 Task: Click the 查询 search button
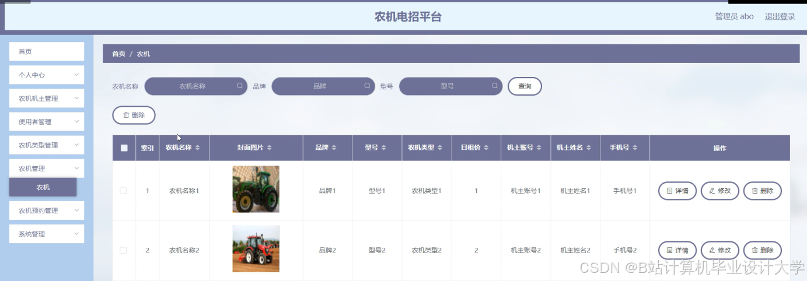(525, 86)
